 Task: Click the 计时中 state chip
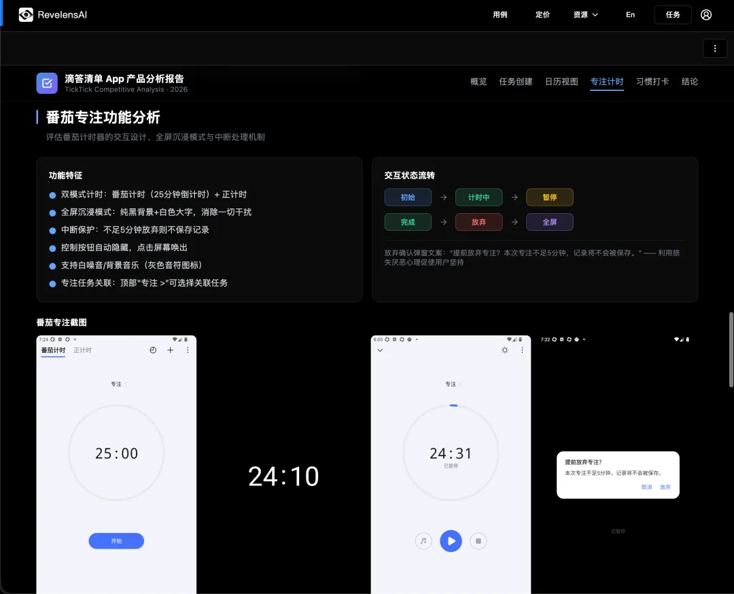[x=479, y=198]
